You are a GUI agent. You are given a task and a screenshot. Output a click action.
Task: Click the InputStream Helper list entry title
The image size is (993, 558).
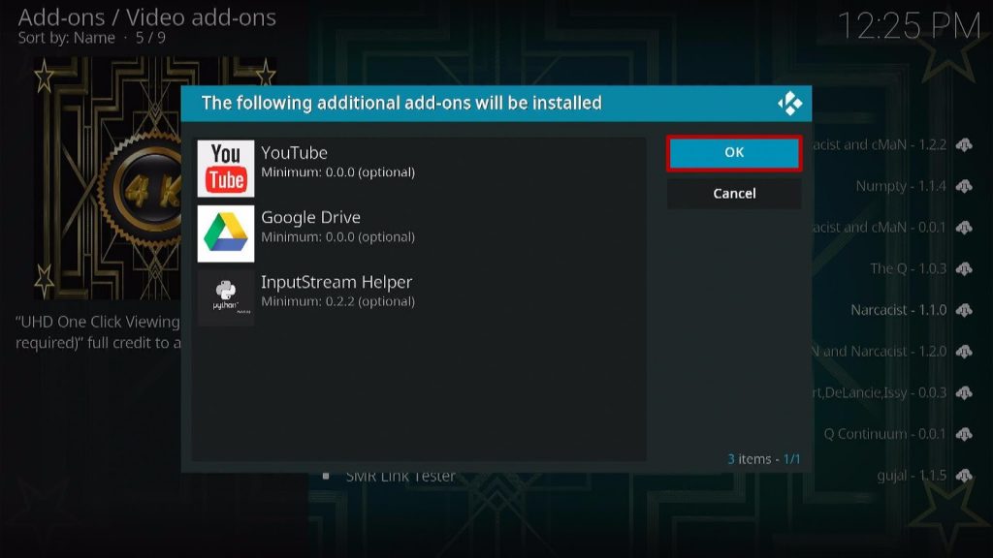coord(336,282)
